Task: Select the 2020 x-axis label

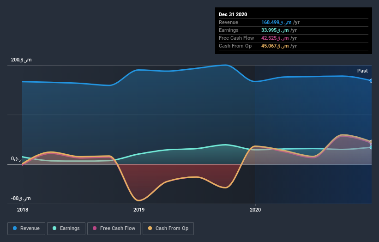Action: tap(255, 210)
